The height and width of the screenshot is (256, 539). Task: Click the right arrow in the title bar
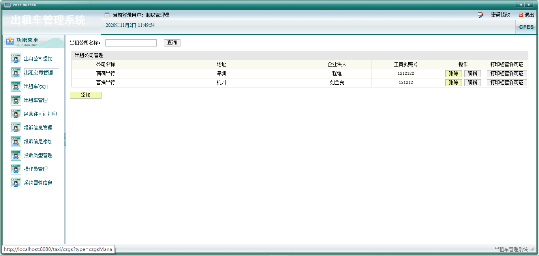(529, 4)
